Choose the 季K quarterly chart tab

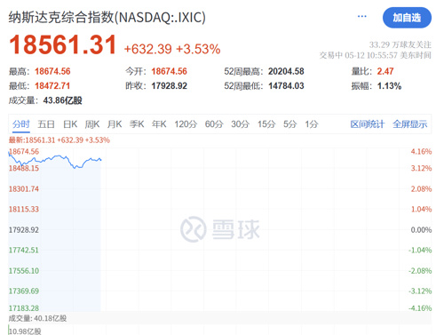pyautogui.click(x=137, y=124)
